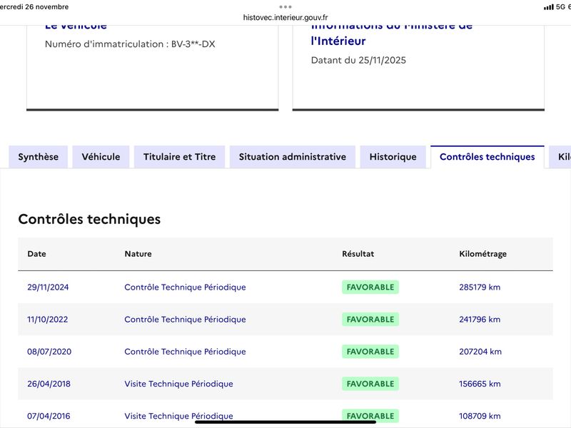Click Visite Technique Périodique for 26/04/2018

pos(178,384)
